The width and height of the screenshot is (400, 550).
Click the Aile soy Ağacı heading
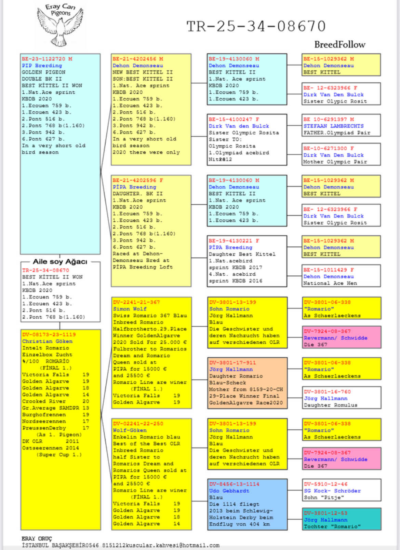point(60,262)
